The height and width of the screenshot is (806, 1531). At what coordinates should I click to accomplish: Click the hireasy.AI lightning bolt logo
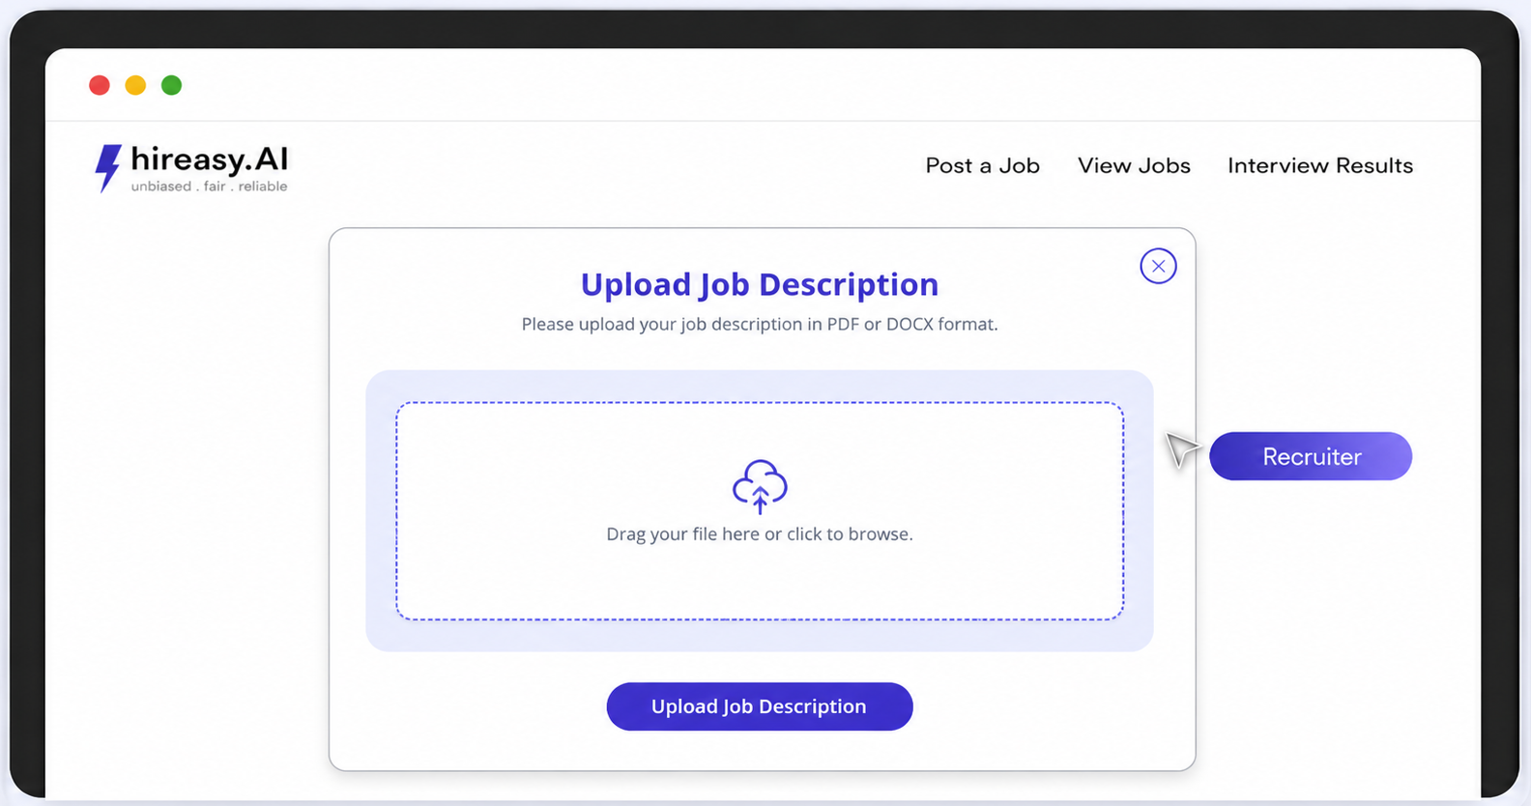[108, 168]
